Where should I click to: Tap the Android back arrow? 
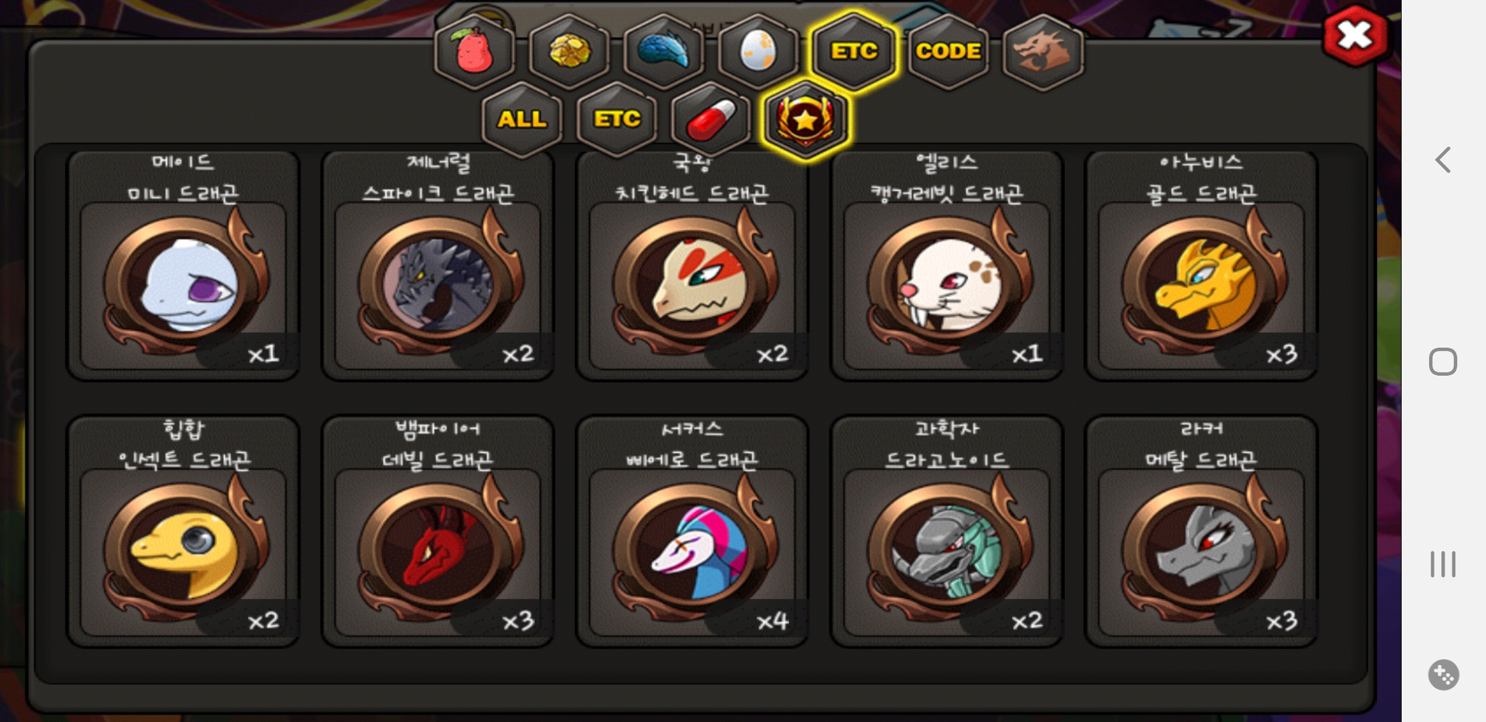(x=1443, y=160)
